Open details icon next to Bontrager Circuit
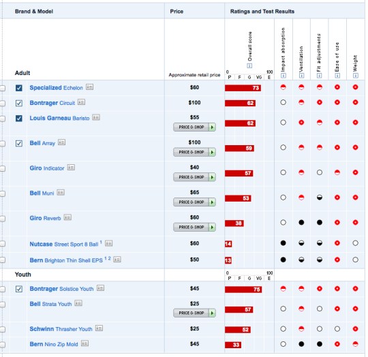Image resolution: width=368 pixels, height=357 pixels. click(x=82, y=102)
